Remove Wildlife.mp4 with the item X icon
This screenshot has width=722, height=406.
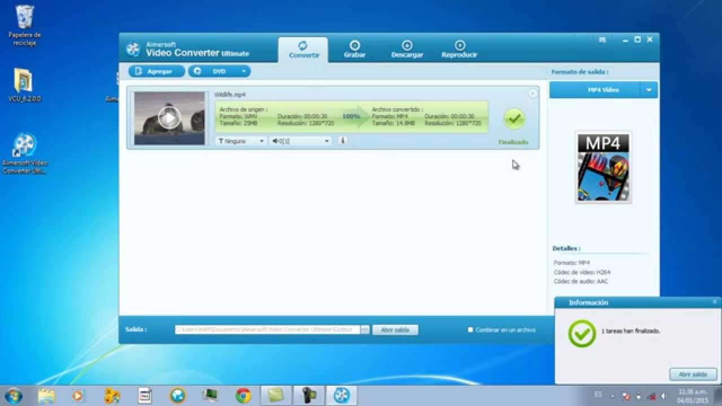click(x=532, y=94)
